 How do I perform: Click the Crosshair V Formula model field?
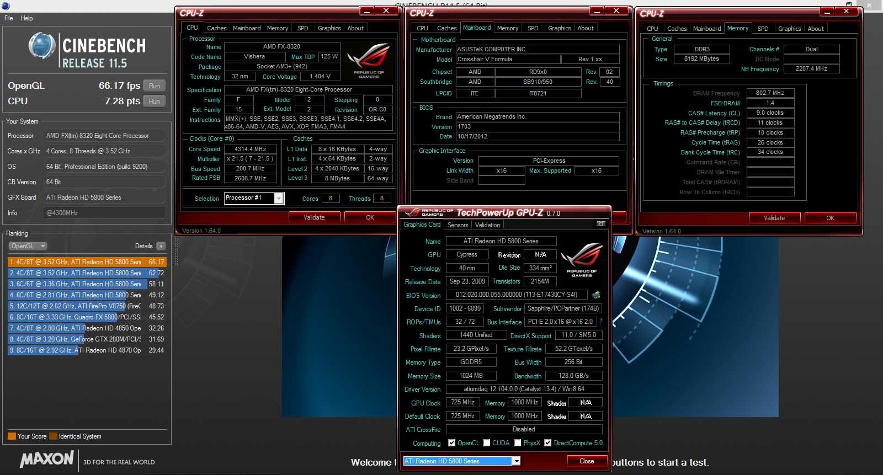(507, 60)
